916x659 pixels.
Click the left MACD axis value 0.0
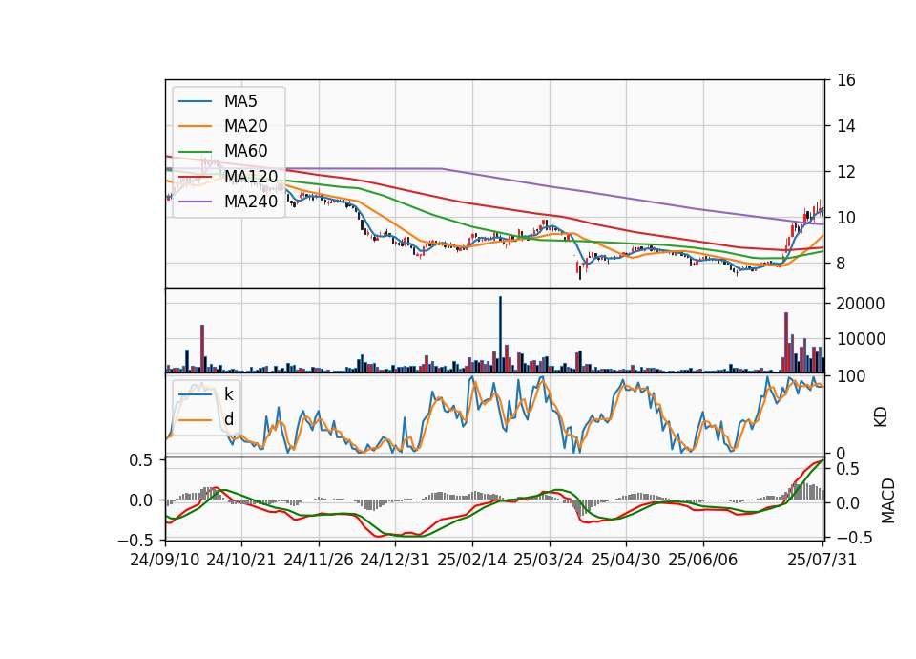tap(141, 500)
